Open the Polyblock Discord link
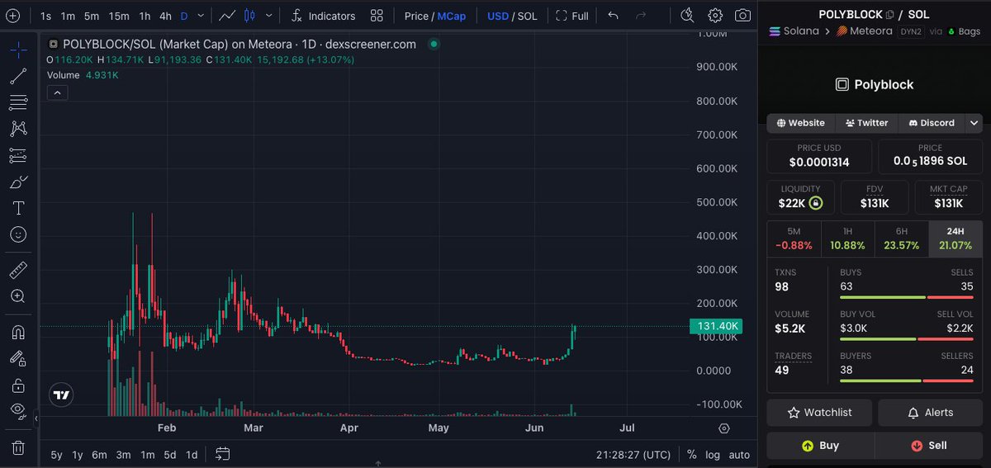The height and width of the screenshot is (468, 991). point(931,123)
